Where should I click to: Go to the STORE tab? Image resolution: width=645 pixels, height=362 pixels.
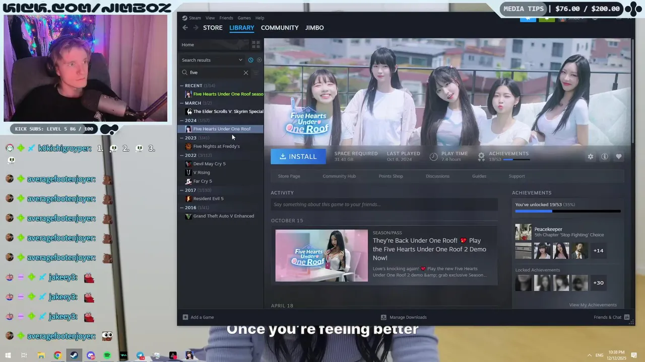pyautogui.click(x=213, y=28)
